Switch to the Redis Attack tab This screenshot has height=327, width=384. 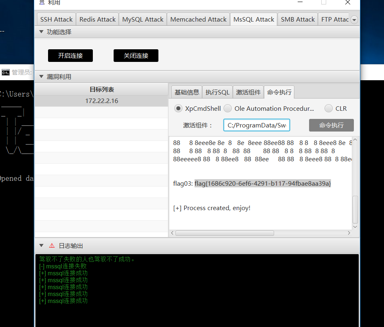pos(97,20)
